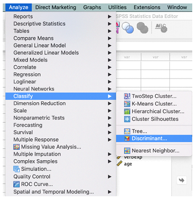Open the Missing Value Analysis icon
This screenshot has height=197, width=193.
click(x=16, y=147)
